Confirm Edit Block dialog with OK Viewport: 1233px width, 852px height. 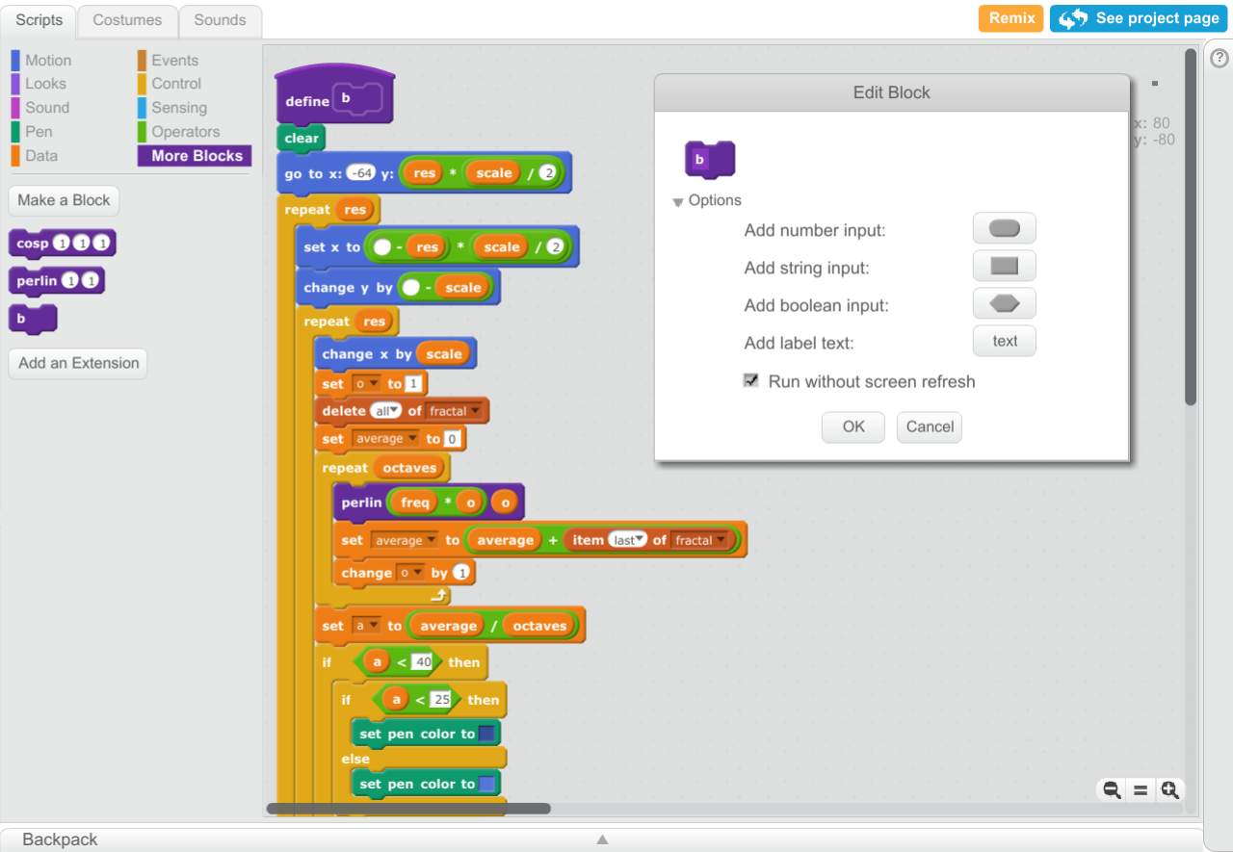pos(853,426)
